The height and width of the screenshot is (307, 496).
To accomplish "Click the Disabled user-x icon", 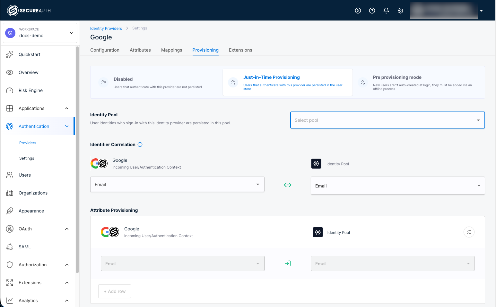I will coord(103,82).
